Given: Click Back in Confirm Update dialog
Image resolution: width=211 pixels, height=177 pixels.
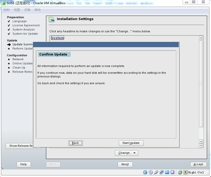Looking at the screenshot, I should [75, 143].
